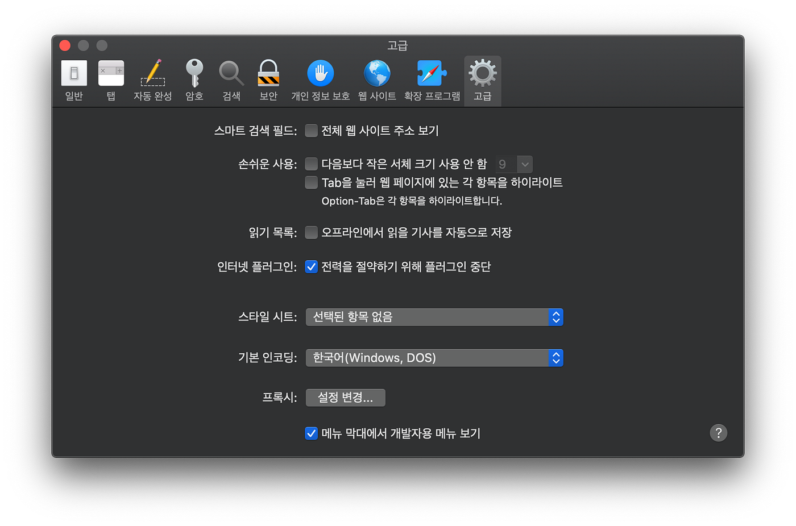Open the 스타일 시트 popup menu
Screen dimensions: 796x526
[x=434, y=317]
